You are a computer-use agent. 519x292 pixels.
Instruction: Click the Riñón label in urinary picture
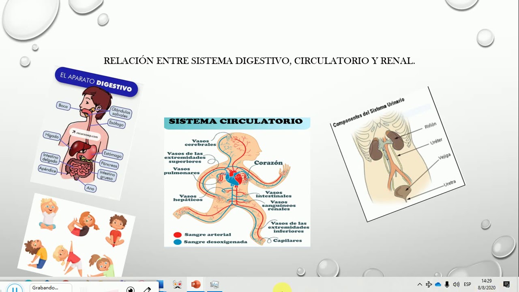430,126
